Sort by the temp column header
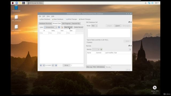Screen dimensions: 171x96 [53, 31]
